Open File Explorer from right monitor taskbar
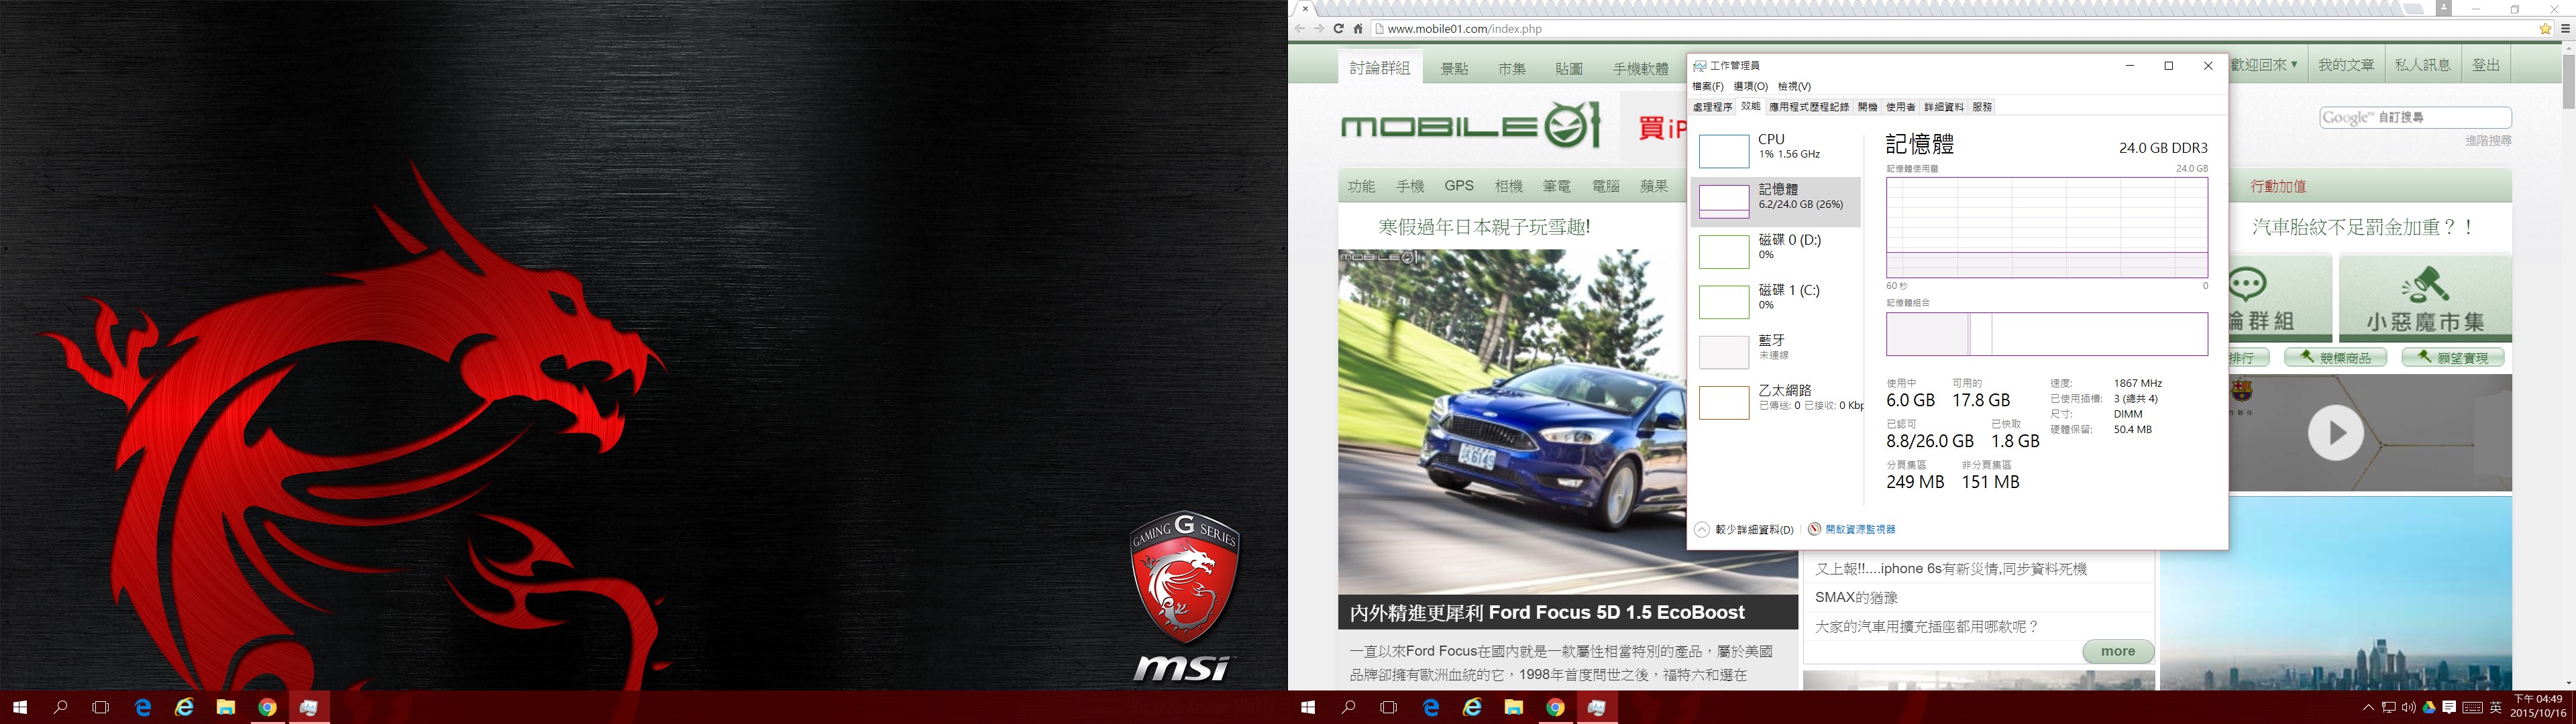The image size is (2576, 724). click(x=1514, y=707)
